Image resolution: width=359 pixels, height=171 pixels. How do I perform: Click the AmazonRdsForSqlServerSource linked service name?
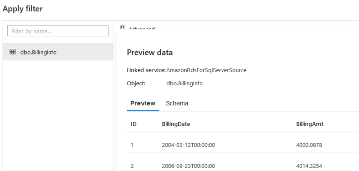click(x=206, y=70)
